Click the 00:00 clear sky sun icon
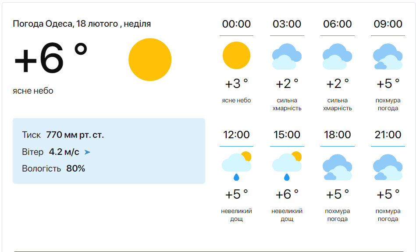The image size is (416, 252). 236,56
